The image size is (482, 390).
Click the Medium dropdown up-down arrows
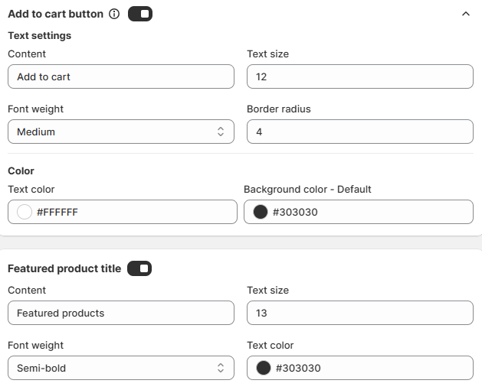coord(221,132)
